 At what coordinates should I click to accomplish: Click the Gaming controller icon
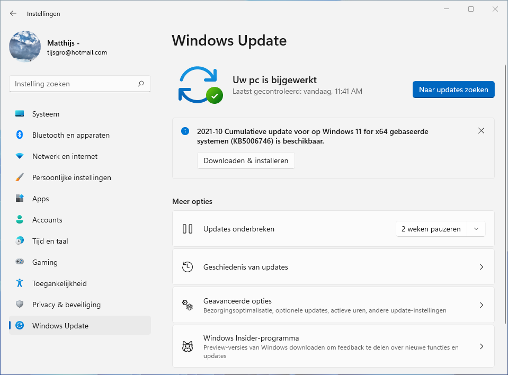click(20, 262)
